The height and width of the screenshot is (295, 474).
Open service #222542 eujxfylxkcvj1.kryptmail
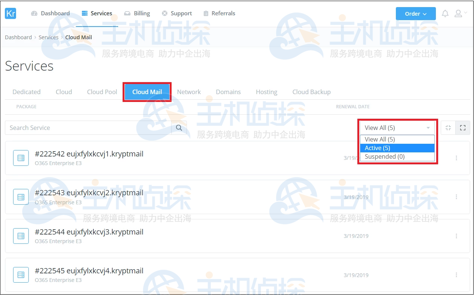pyautogui.click(x=89, y=154)
